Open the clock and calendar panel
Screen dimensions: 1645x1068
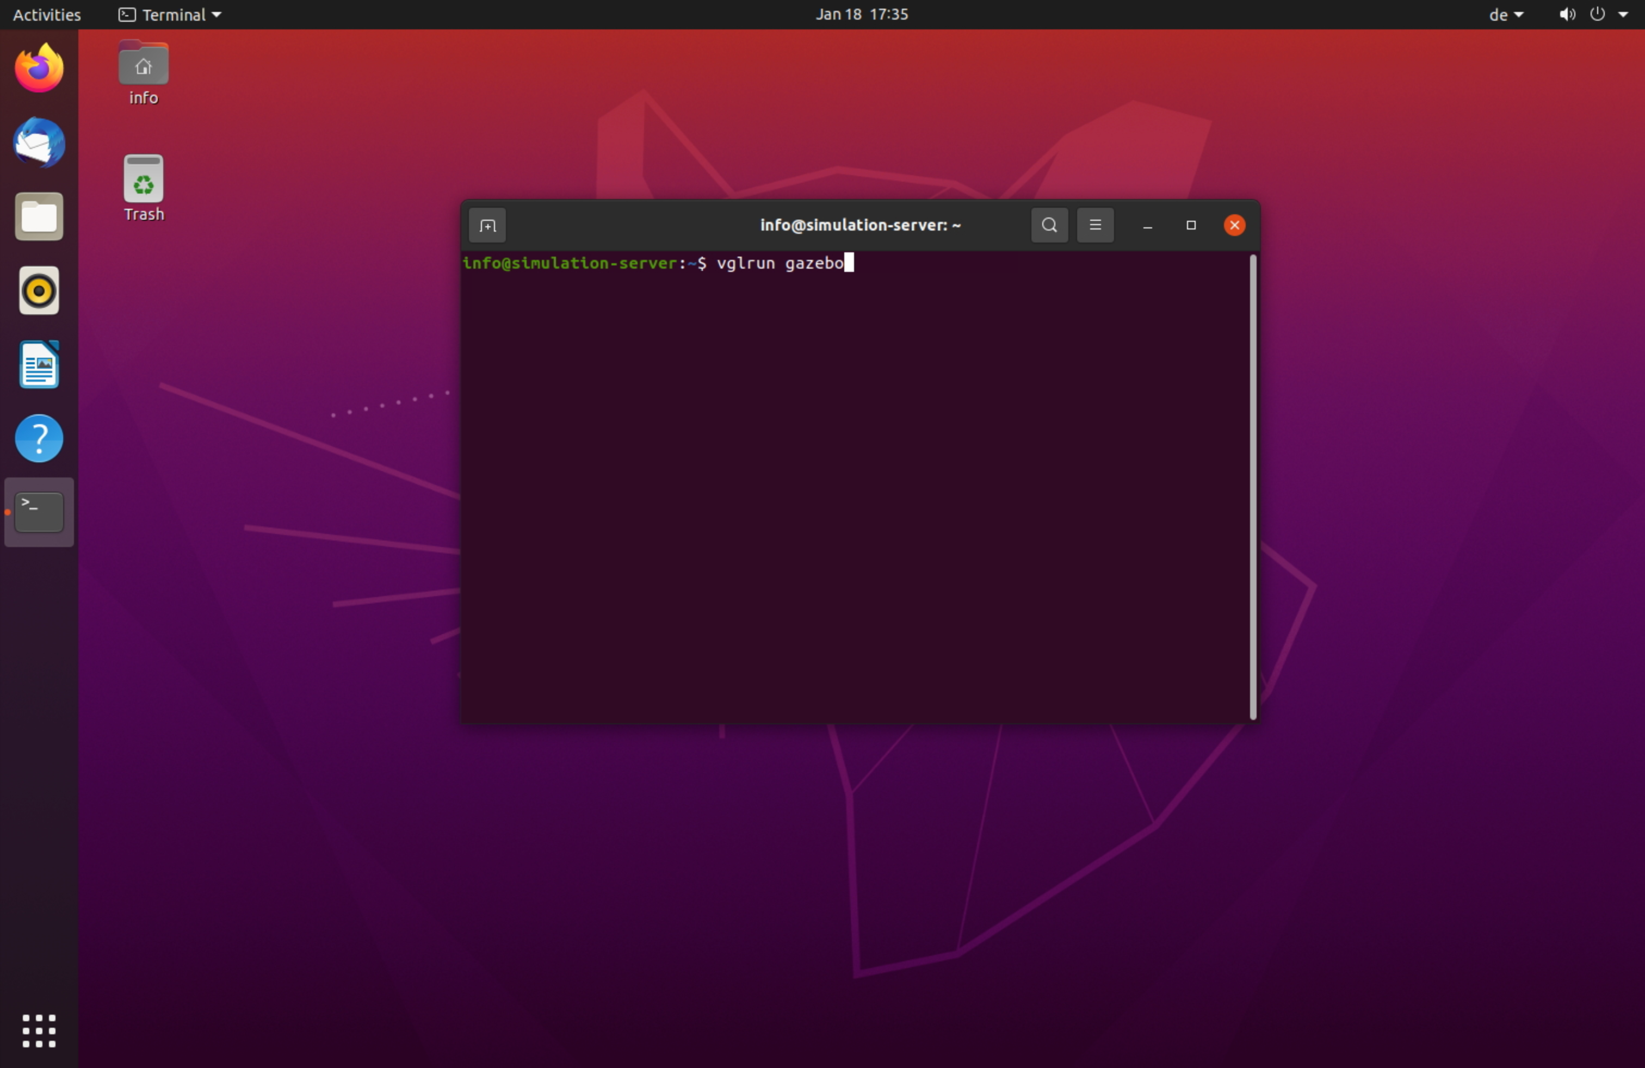[862, 15]
